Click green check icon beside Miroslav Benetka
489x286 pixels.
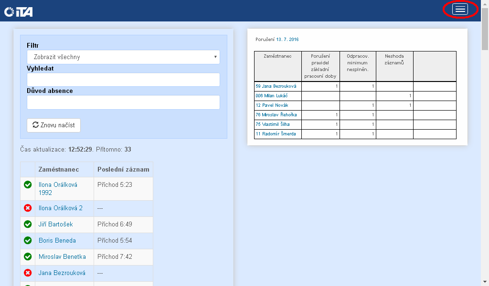pyautogui.click(x=28, y=257)
